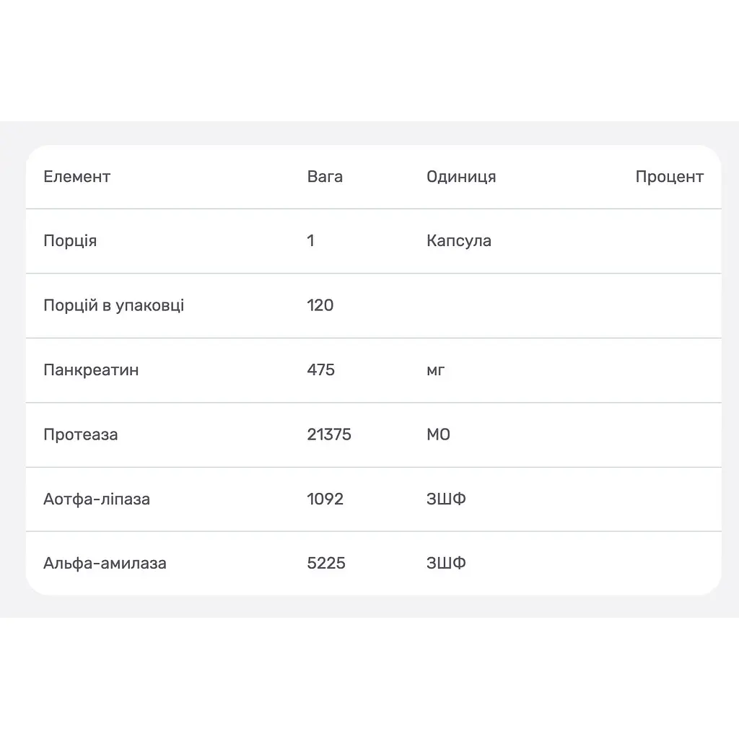Click the 1092 value

(325, 499)
